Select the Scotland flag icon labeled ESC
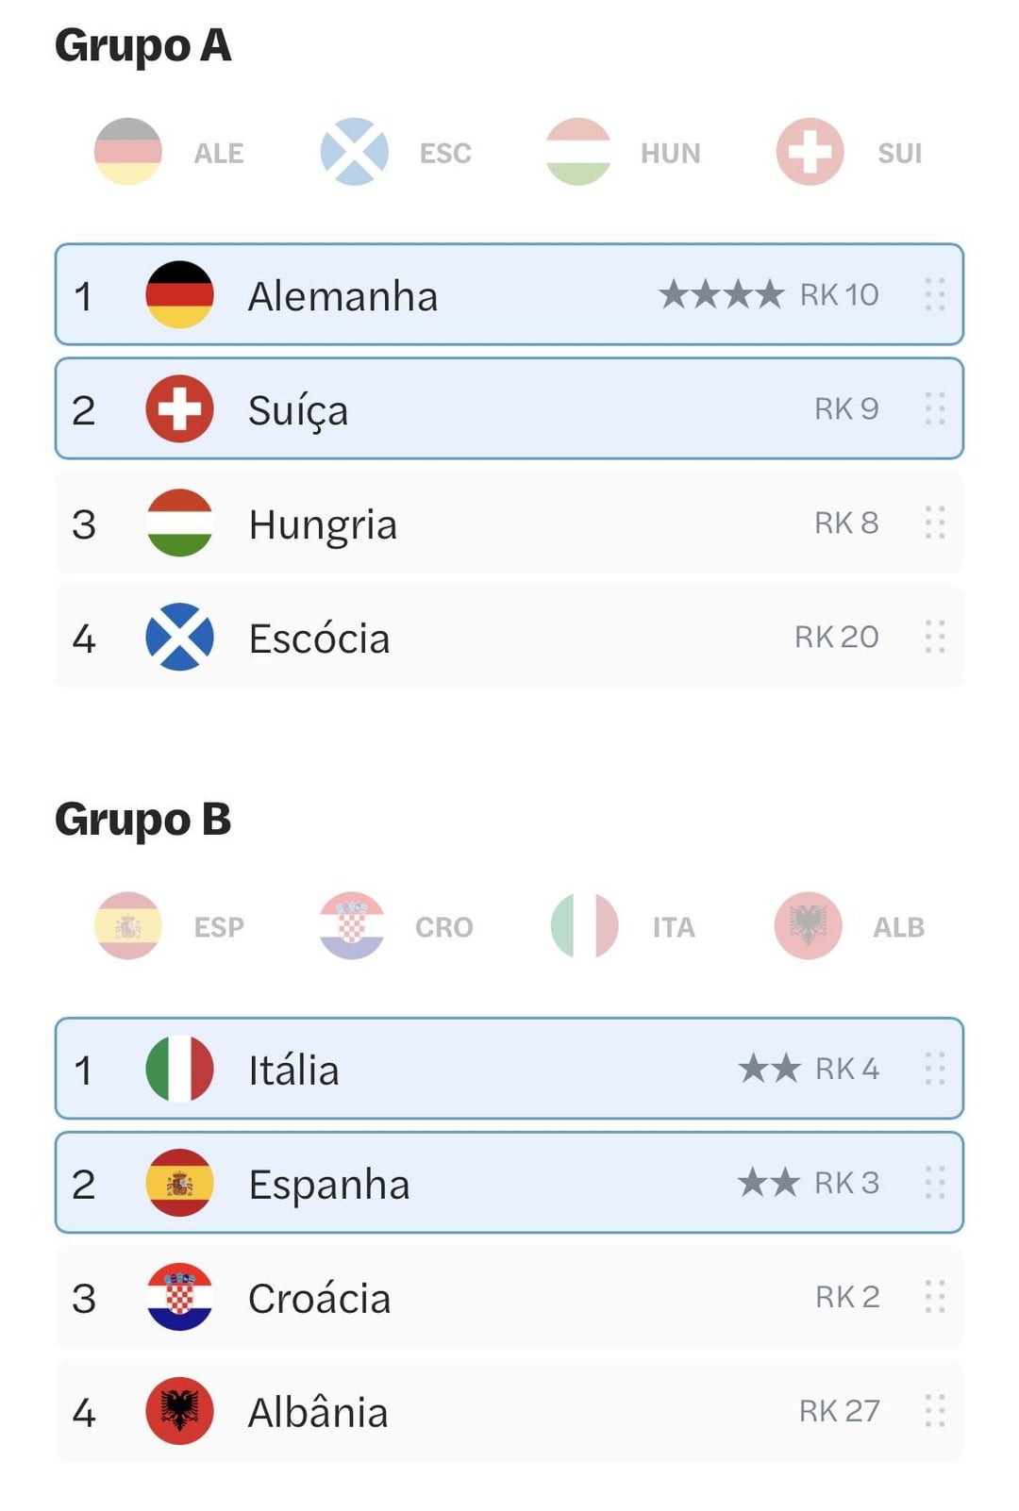 (354, 152)
